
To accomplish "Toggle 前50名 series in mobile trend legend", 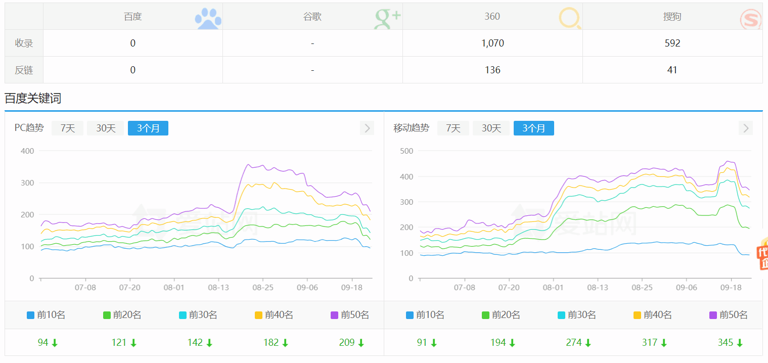I will [x=729, y=315].
